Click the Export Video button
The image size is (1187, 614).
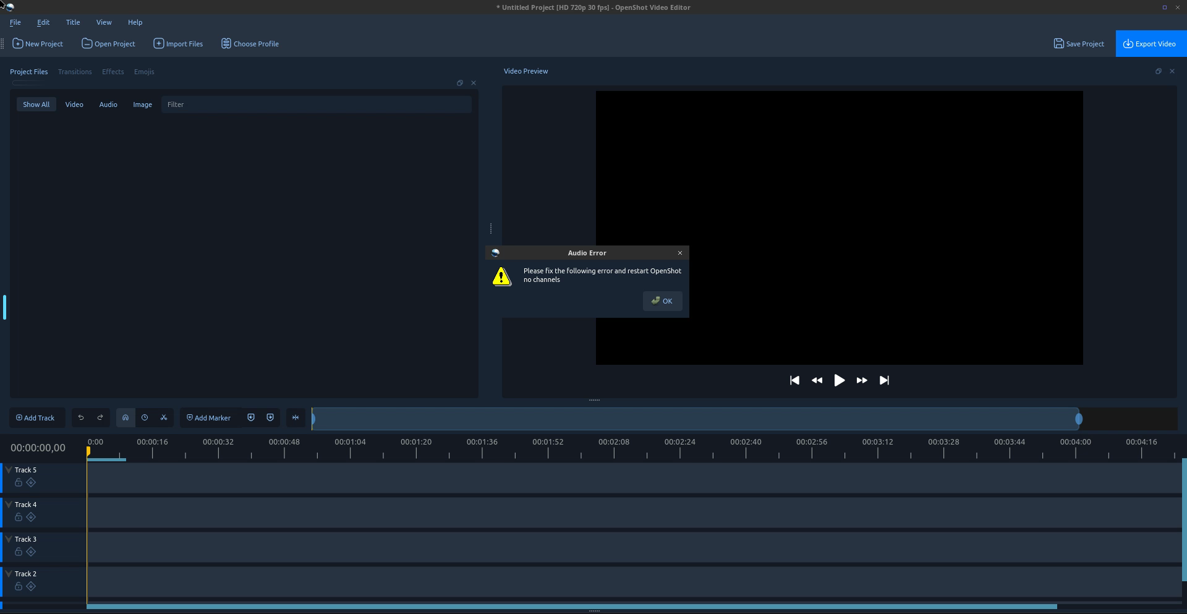click(1150, 44)
